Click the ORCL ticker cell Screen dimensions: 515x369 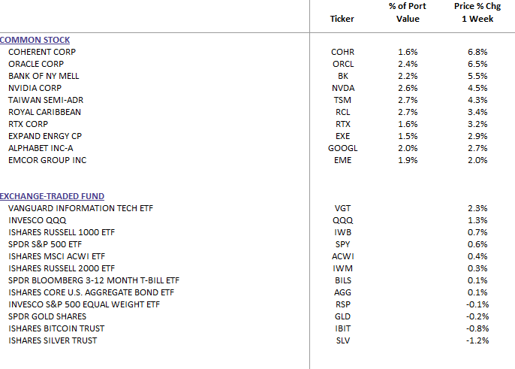pyautogui.click(x=343, y=64)
